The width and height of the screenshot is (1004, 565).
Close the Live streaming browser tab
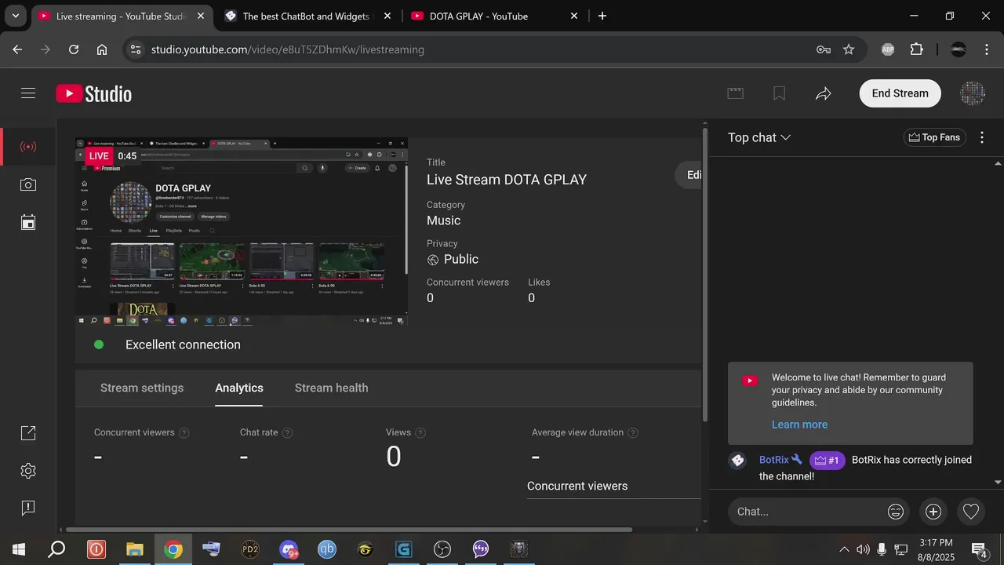(201, 16)
